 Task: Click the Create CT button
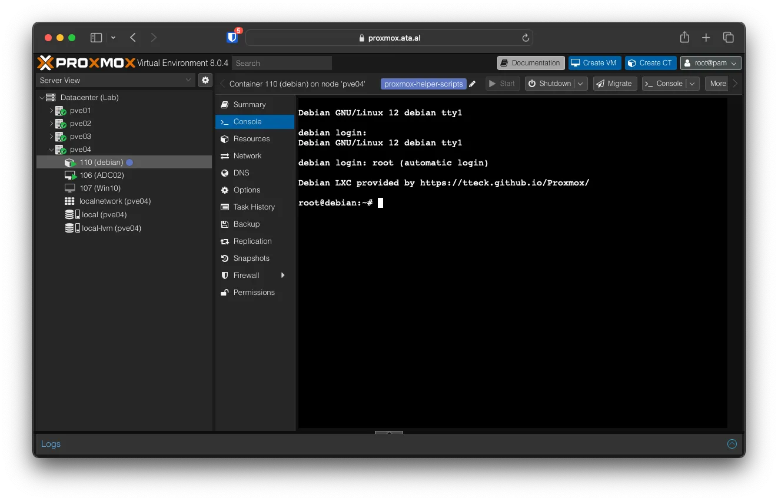(651, 63)
